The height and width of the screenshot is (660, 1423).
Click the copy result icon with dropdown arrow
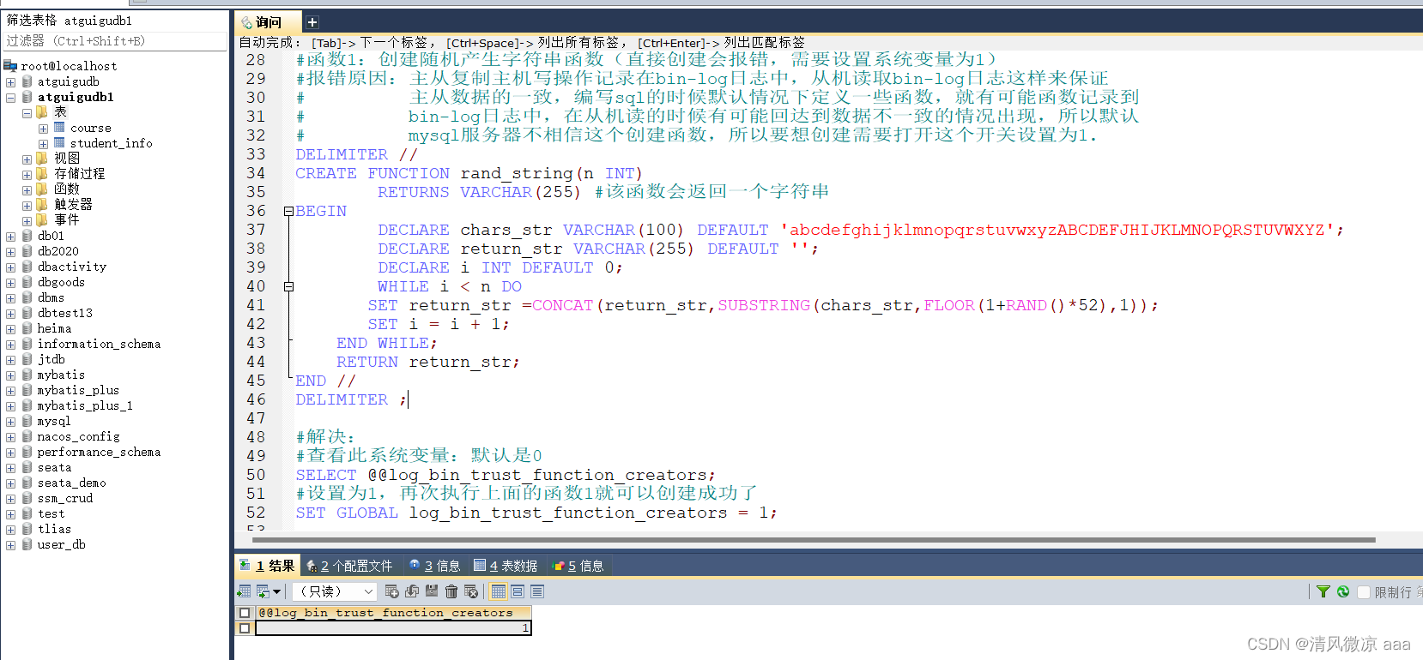[268, 591]
